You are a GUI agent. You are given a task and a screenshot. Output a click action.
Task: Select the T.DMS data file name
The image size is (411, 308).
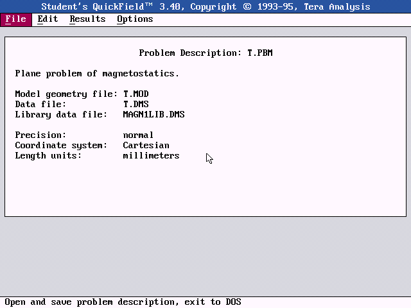[x=136, y=104]
